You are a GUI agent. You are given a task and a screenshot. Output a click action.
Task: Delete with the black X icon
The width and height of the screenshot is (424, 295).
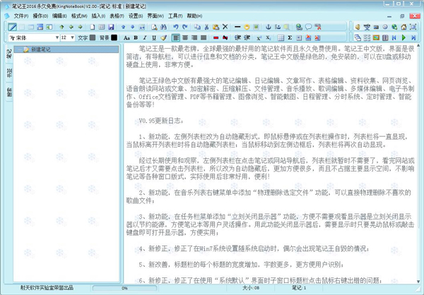pyautogui.click(x=225, y=27)
